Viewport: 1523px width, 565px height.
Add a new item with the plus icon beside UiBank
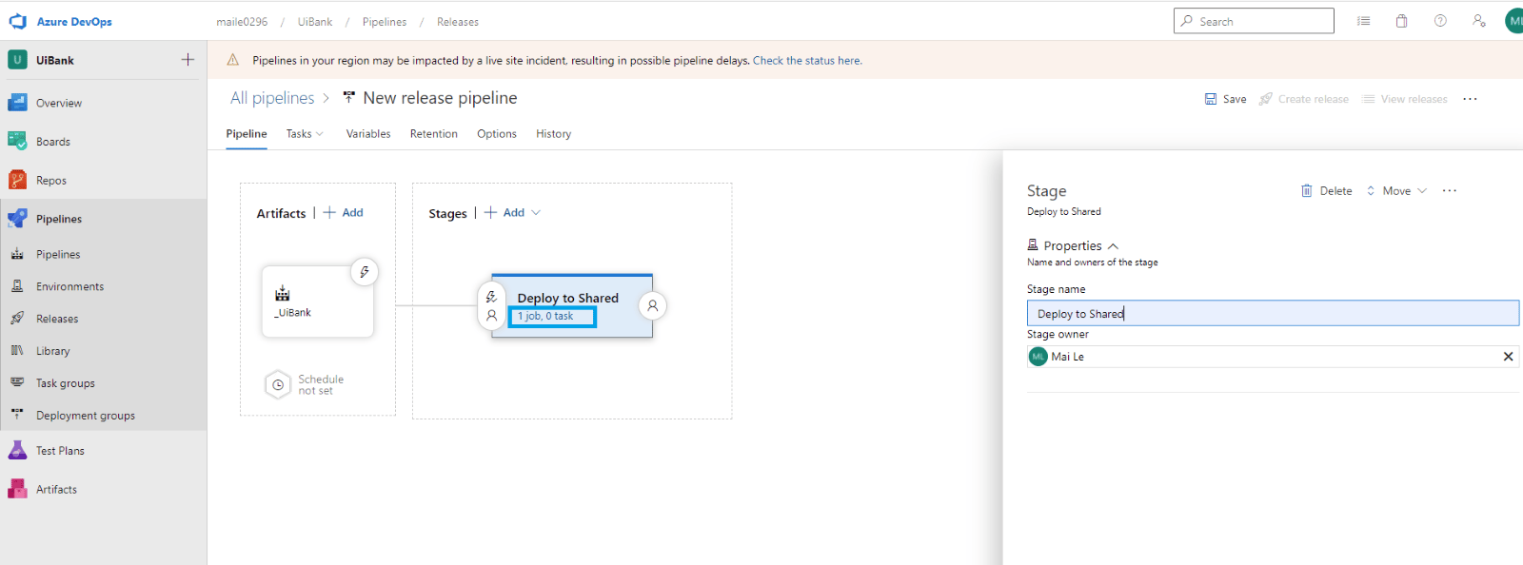[188, 60]
